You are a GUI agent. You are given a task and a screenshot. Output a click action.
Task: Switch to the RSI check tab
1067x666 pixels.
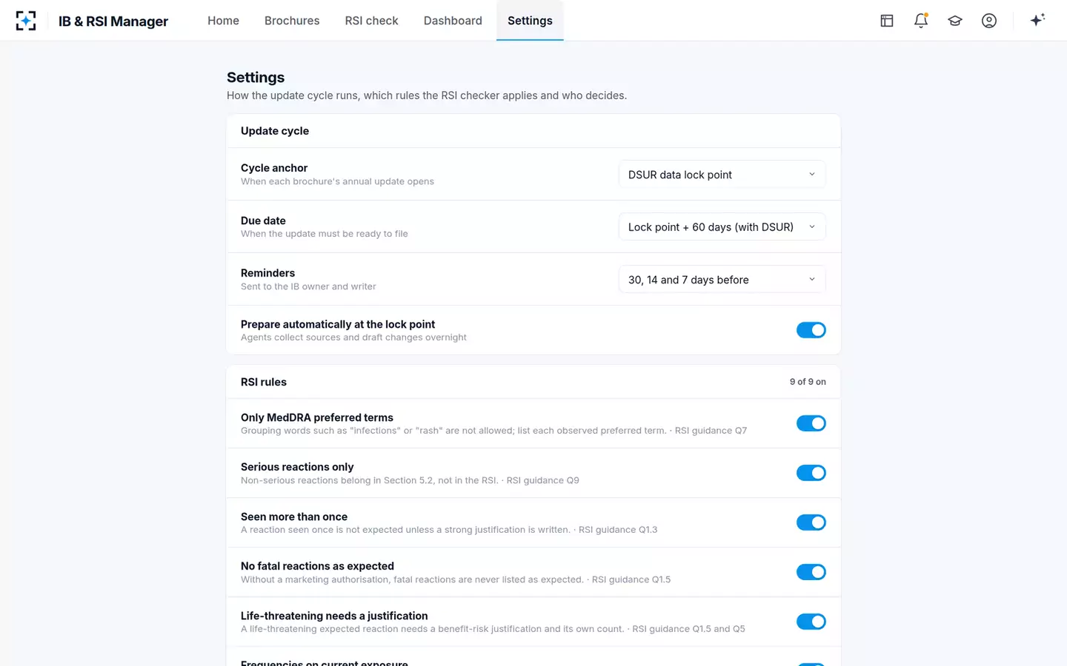click(x=371, y=21)
